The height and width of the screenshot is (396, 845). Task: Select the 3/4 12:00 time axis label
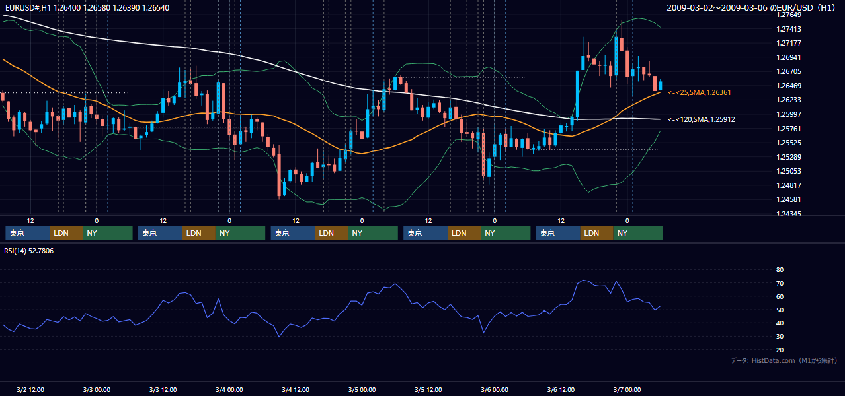(x=296, y=389)
